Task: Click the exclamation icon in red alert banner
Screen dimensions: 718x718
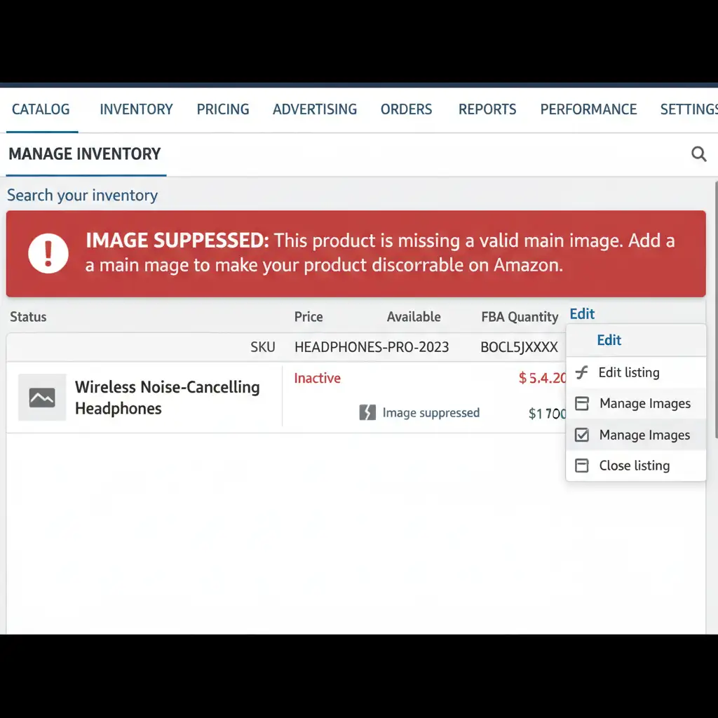Action: 48,253
